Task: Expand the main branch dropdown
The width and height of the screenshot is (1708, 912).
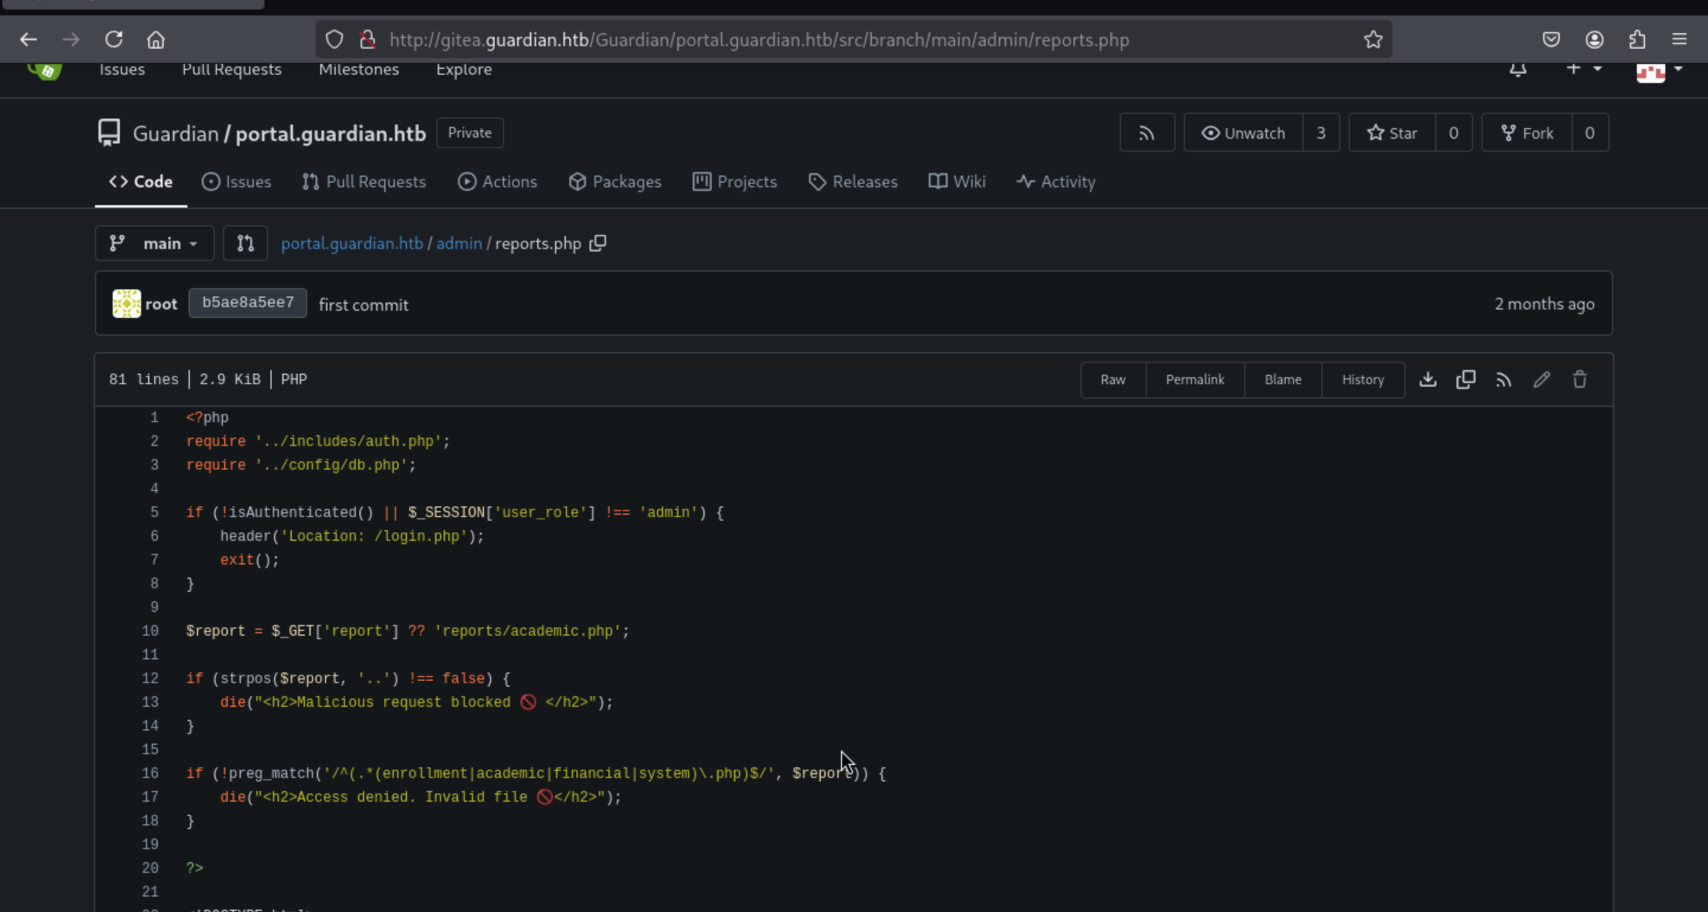Action: tap(154, 243)
